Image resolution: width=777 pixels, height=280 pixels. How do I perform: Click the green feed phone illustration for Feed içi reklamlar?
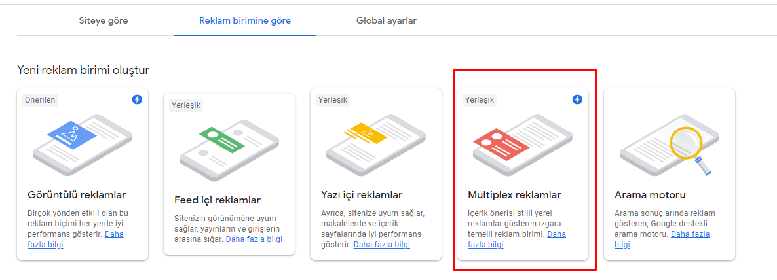(x=229, y=150)
